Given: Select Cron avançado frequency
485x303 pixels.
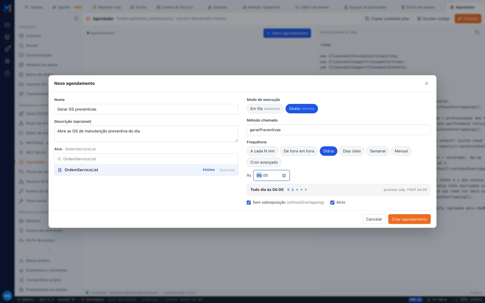Looking at the screenshot, I should coord(264,162).
